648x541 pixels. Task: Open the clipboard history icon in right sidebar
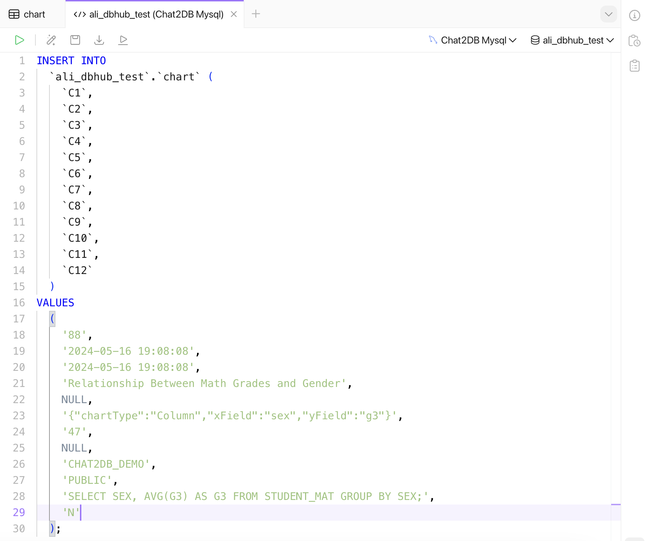pos(634,41)
